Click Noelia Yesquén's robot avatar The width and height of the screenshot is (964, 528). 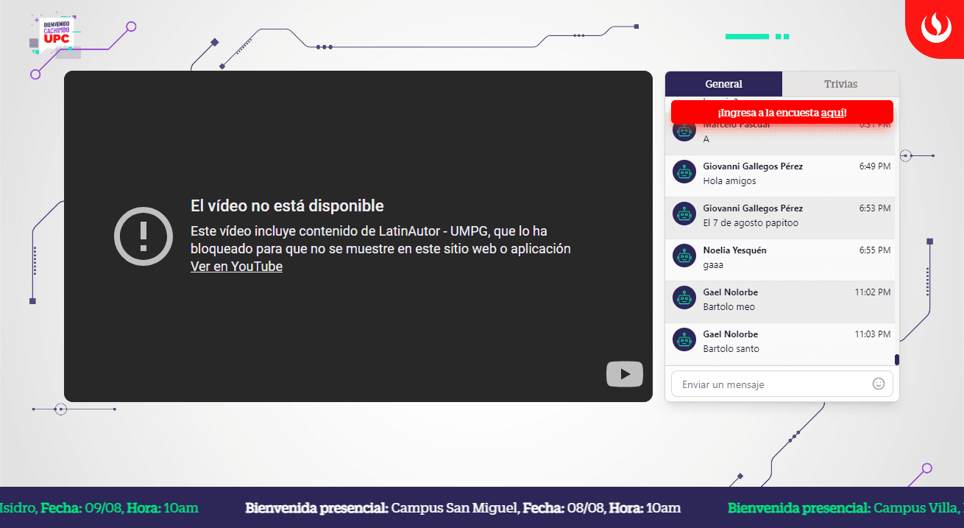[684, 256]
